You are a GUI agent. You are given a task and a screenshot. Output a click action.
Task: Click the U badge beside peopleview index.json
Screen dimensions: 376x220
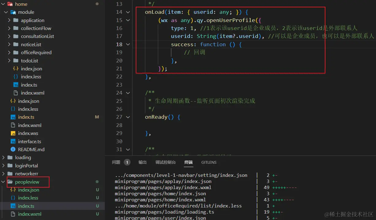[97, 190]
